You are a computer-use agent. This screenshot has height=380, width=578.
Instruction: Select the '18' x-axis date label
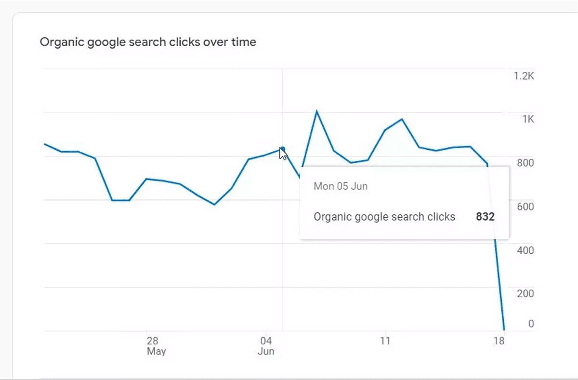tap(499, 341)
